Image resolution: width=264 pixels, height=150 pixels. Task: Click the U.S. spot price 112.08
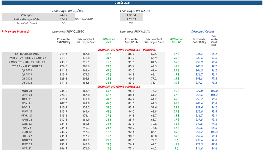[131, 15]
